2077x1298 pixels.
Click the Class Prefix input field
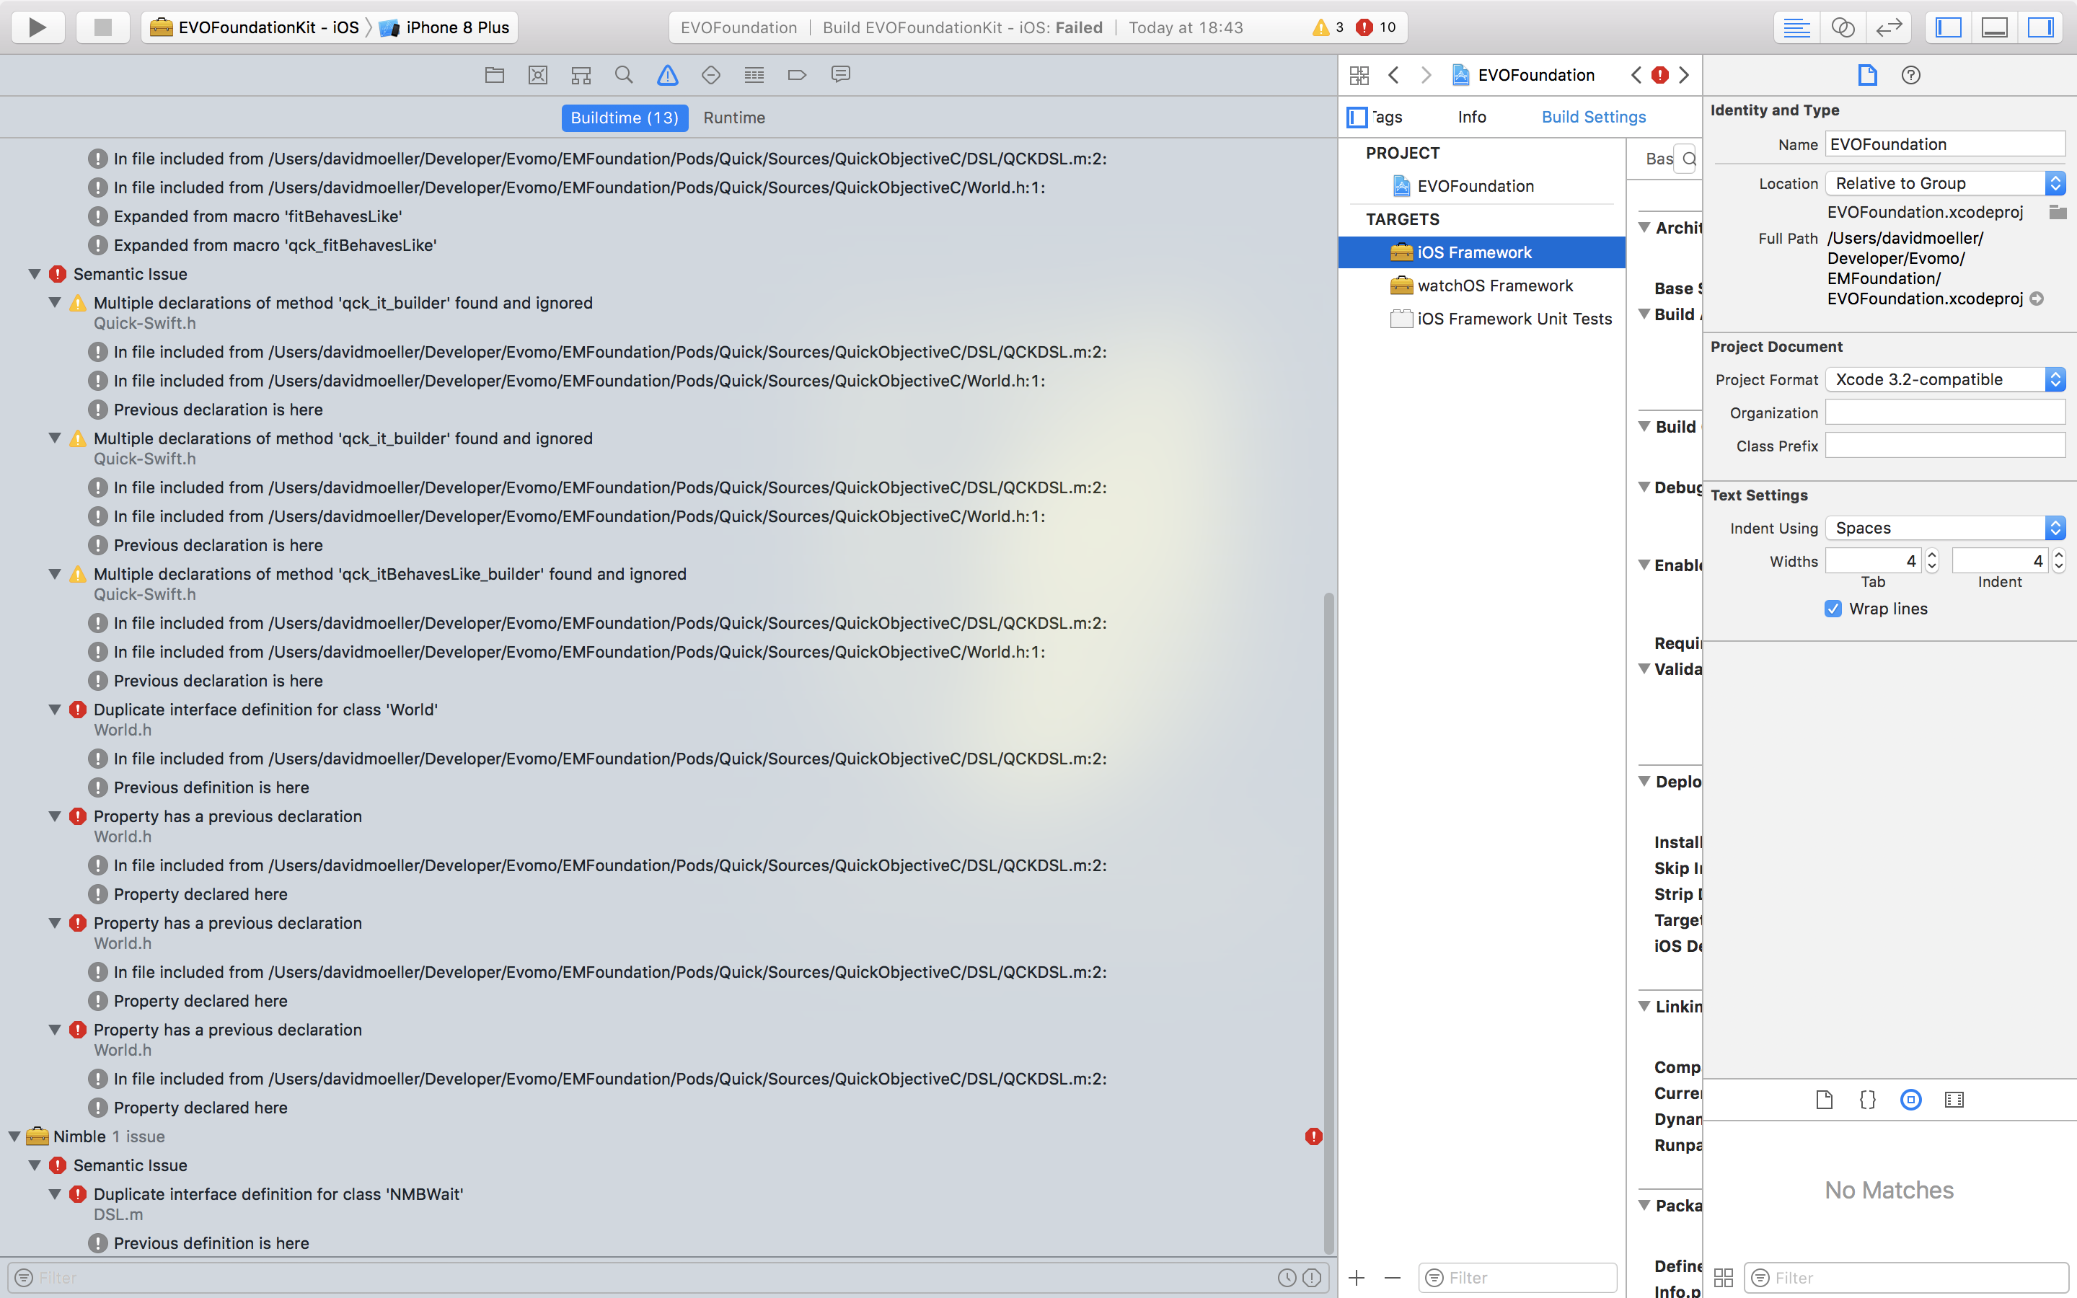pyautogui.click(x=1945, y=446)
